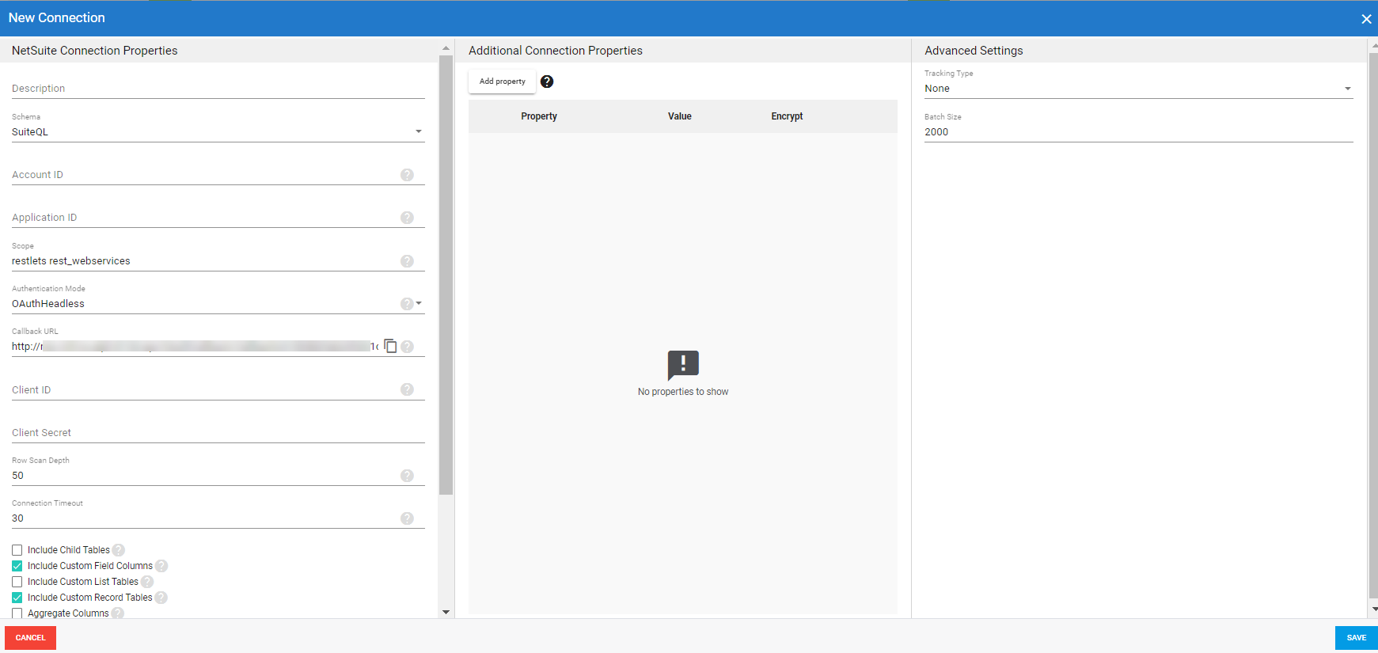This screenshot has width=1378, height=653.
Task: Click the left panel vertical scrollbar
Action: click(446, 277)
